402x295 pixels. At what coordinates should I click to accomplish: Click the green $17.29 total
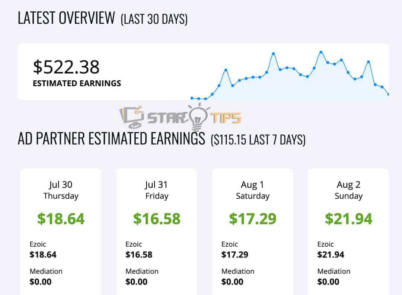[252, 219]
